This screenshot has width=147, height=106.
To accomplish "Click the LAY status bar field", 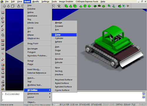I will 56,105.
